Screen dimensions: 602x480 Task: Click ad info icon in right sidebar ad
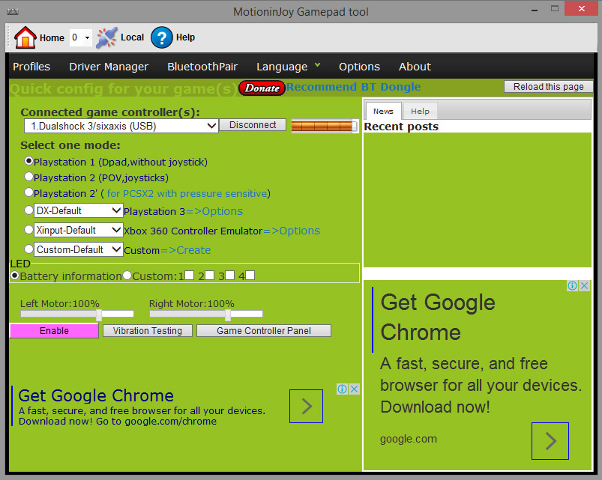click(572, 285)
